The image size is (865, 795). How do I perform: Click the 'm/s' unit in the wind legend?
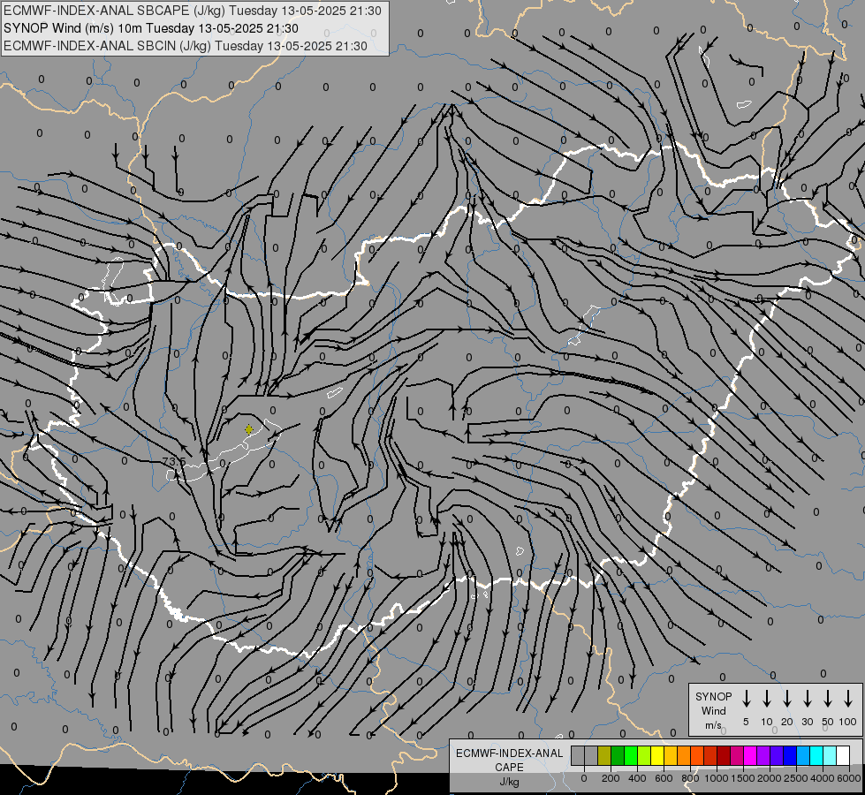point(713,725)
